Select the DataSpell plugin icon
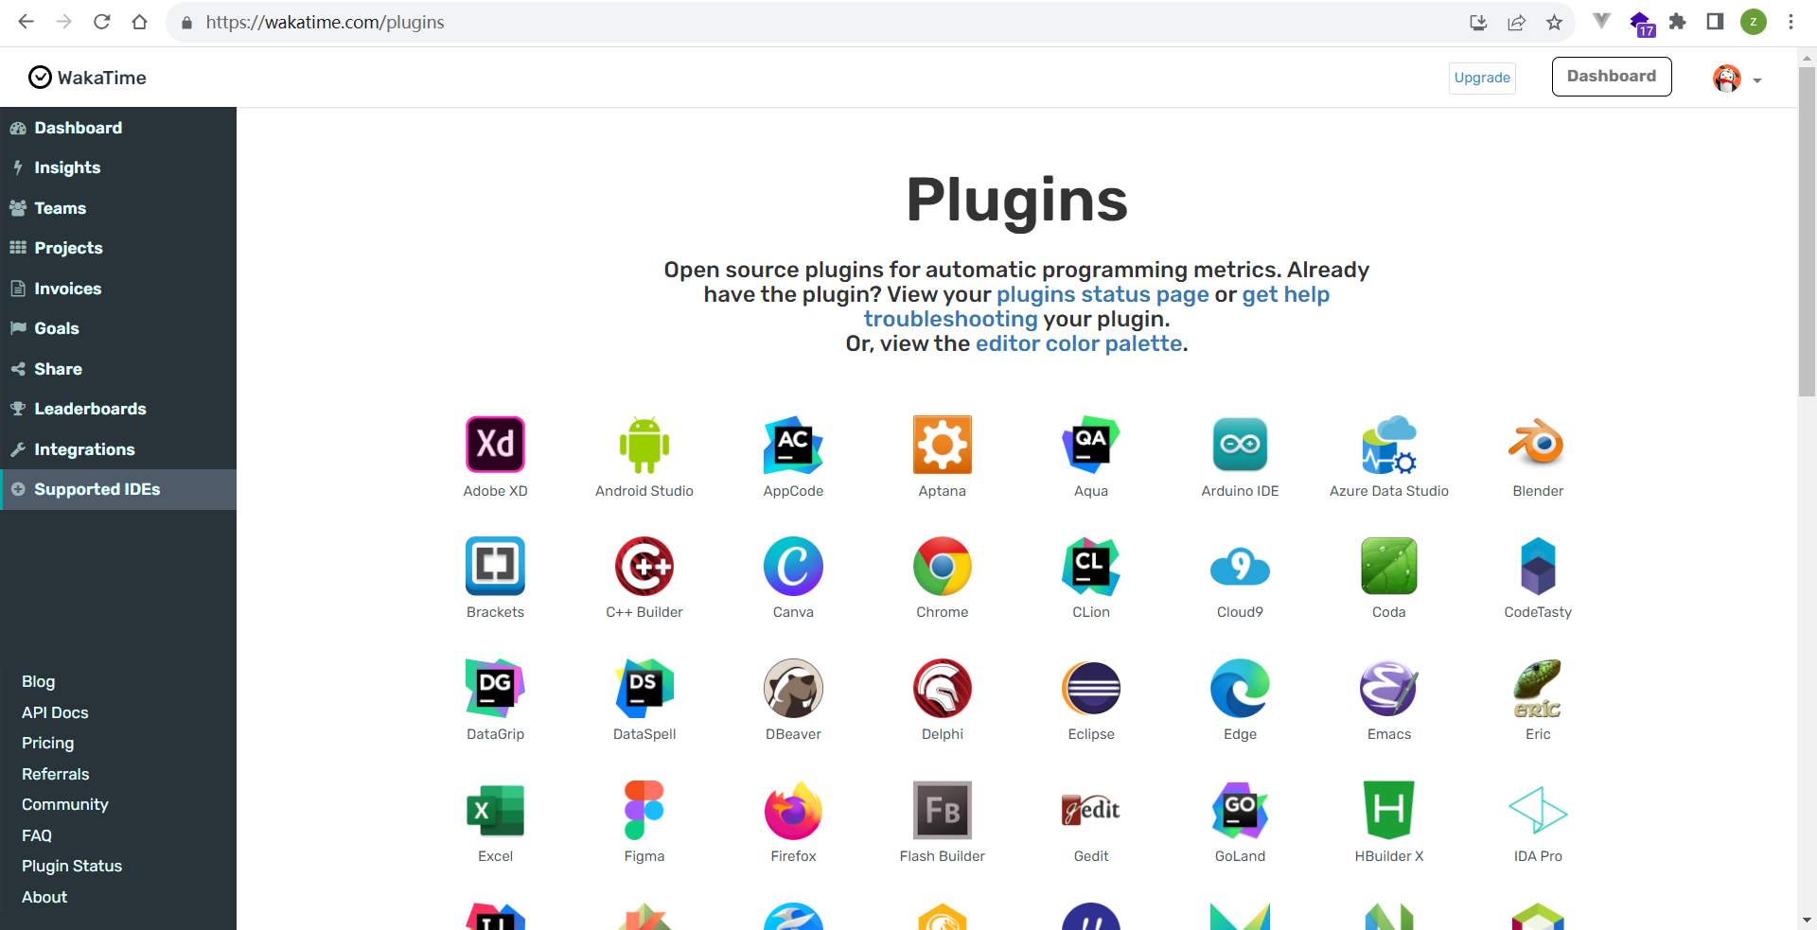Image resolution: width=1817 pixels, height=930 pixels. coord(644,688)
